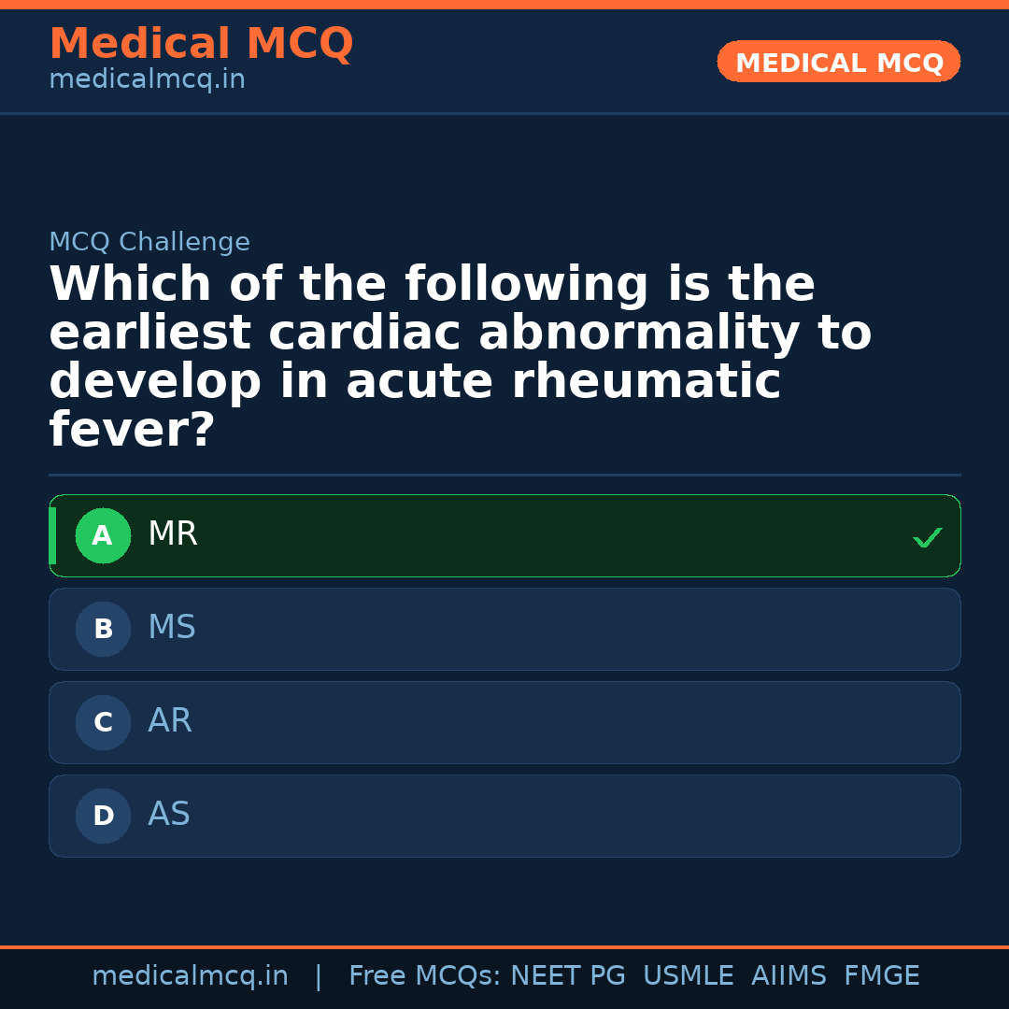Click the NEET PG label in the footer
This screenshot has width=1009, height=1009.
click(567, 974)
